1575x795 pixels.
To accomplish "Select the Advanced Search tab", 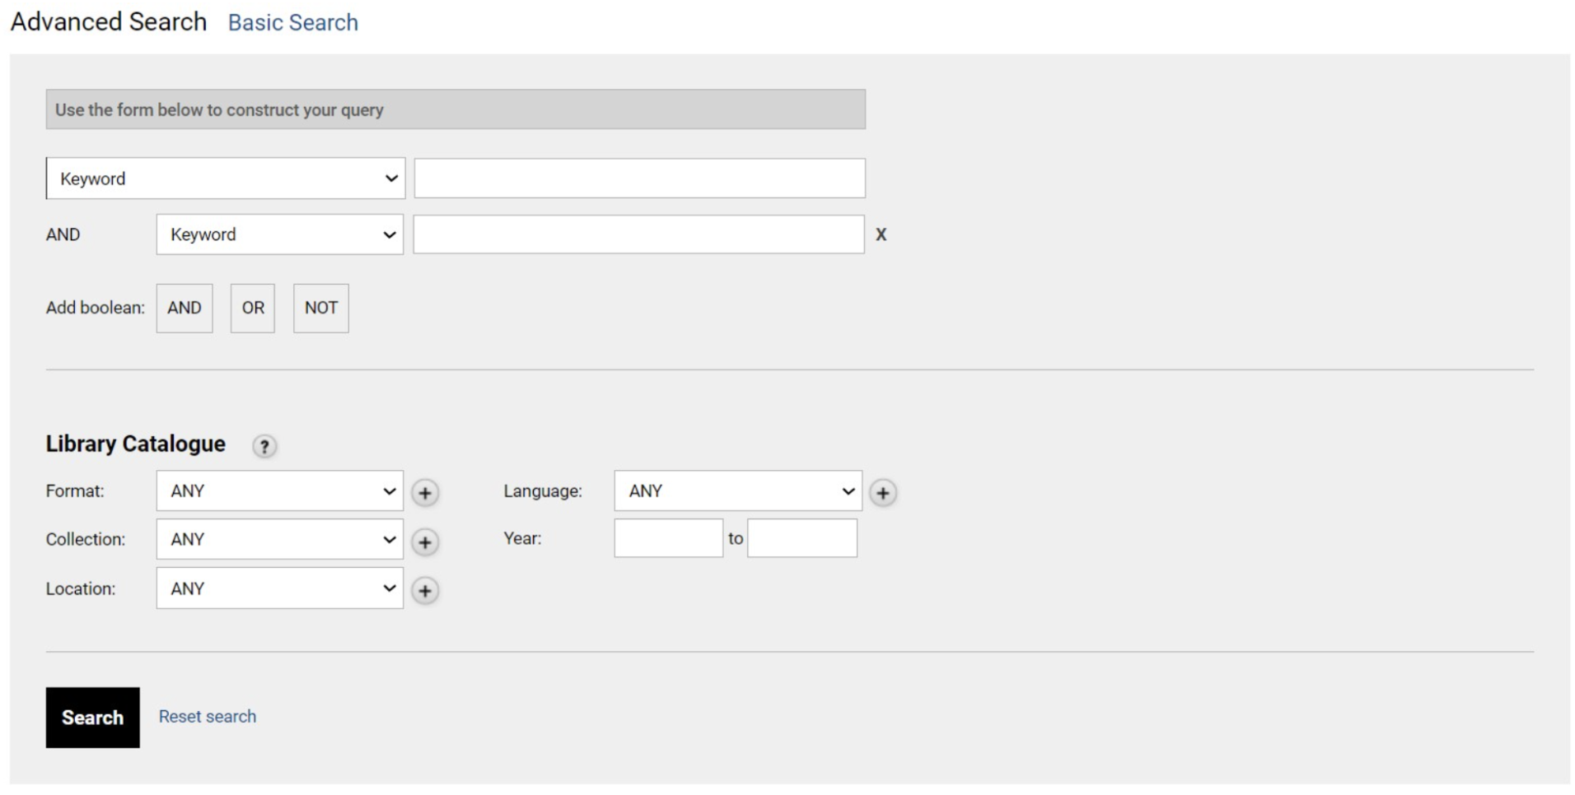I will [x=107, y=22].
